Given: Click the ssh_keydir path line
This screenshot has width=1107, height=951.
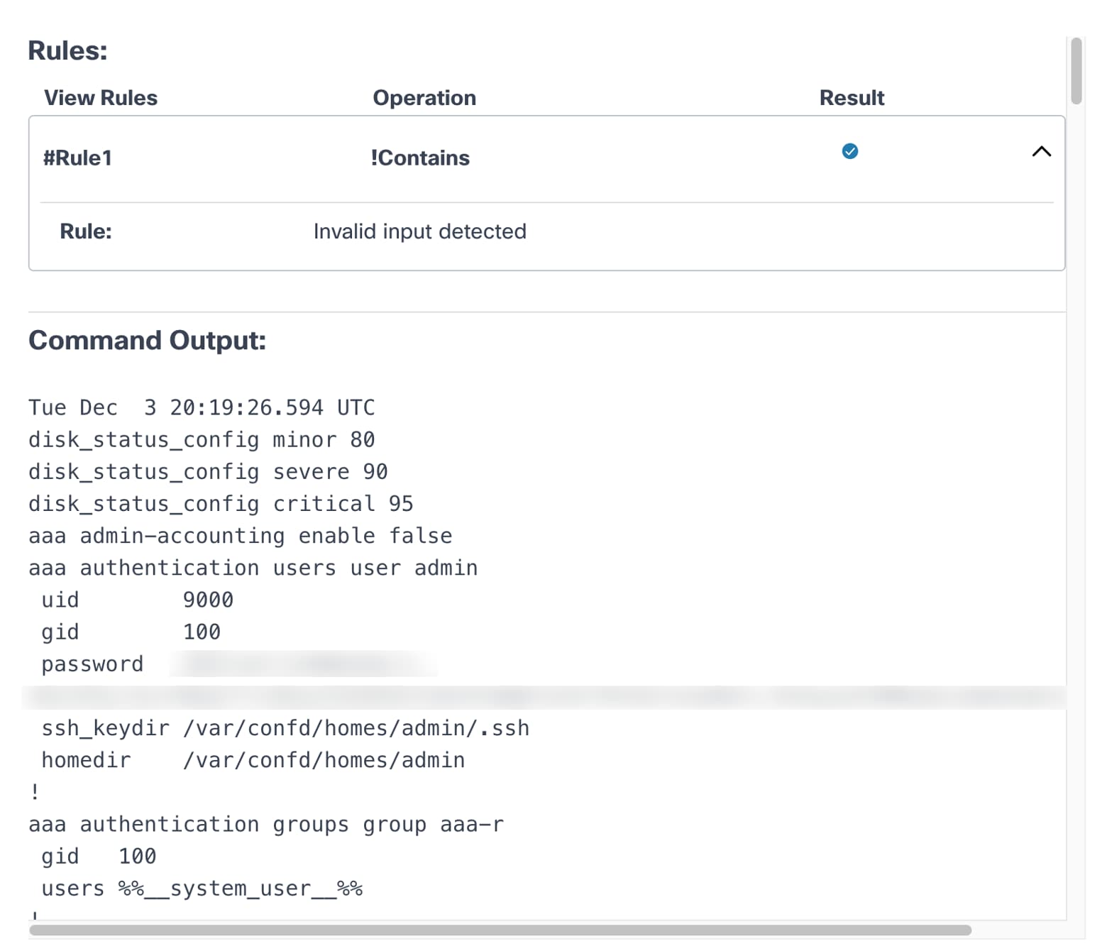Looking at the screenshot, I should pos(285,728).
